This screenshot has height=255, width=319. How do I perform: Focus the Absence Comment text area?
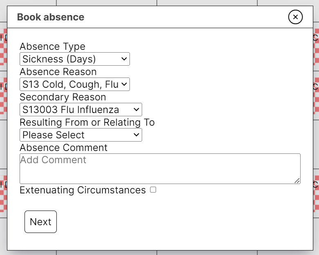160,169
